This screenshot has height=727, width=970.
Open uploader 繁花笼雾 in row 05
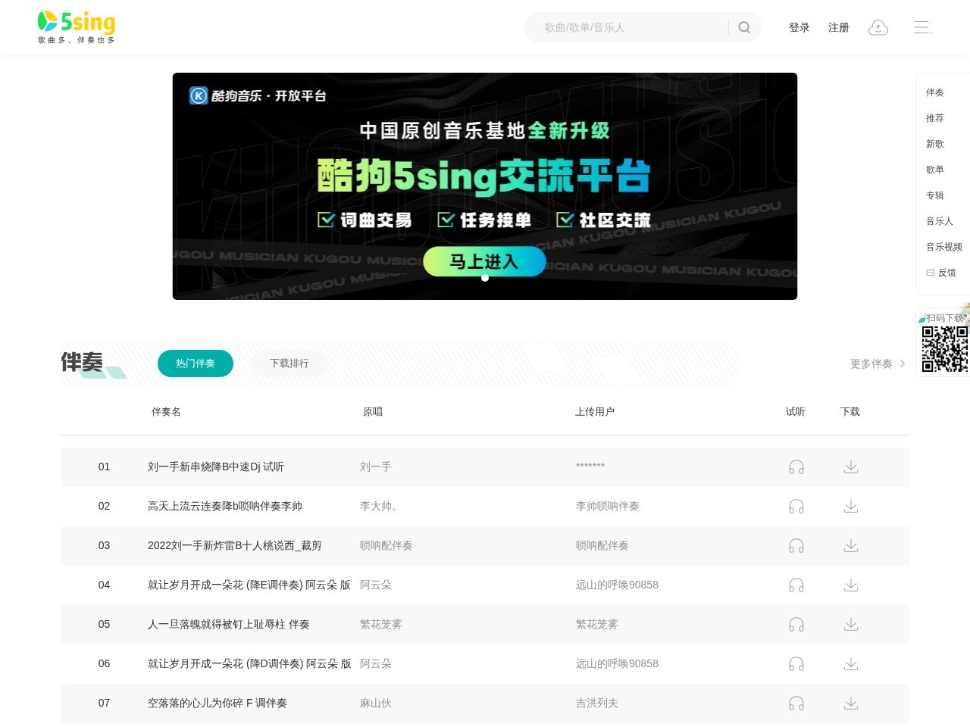click(597, 624)
